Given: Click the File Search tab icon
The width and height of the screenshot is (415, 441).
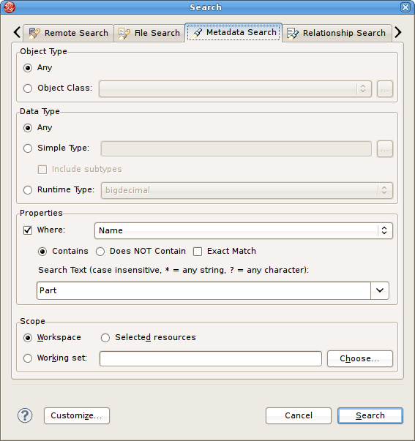Looking at the screenshot, I should (124, 33).
